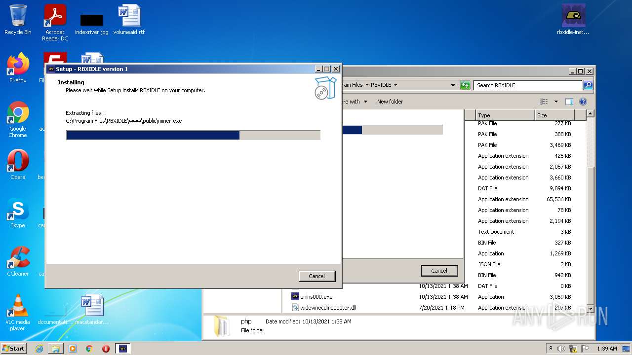
Task: Open Skype desktop shortcut
Action: (x=18, y=213)
